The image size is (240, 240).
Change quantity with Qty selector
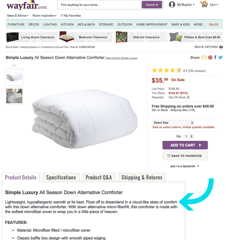pyautogui.click(x=189, y=136)
